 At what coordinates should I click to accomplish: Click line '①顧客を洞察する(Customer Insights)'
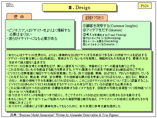click(110, 26)
